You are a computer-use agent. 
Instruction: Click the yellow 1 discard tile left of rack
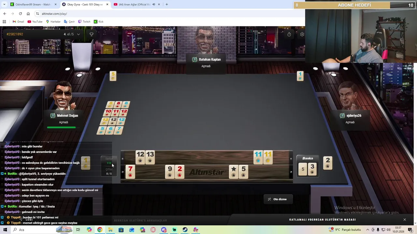point(86,163)
